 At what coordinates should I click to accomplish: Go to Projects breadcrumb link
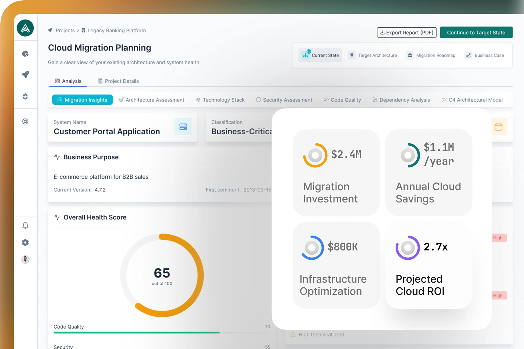(65, 30)
